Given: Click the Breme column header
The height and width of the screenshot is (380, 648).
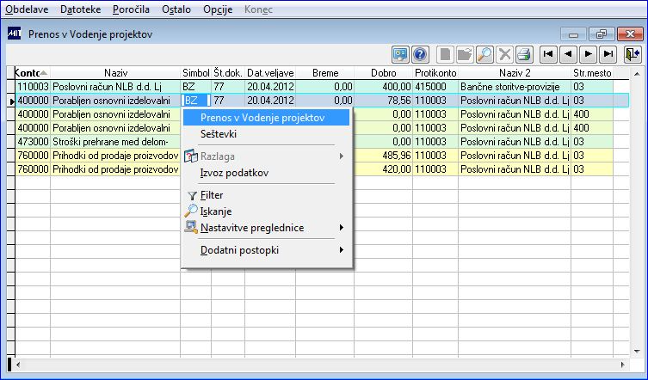Looking at the screenshot, I should (x=325, y=73).
